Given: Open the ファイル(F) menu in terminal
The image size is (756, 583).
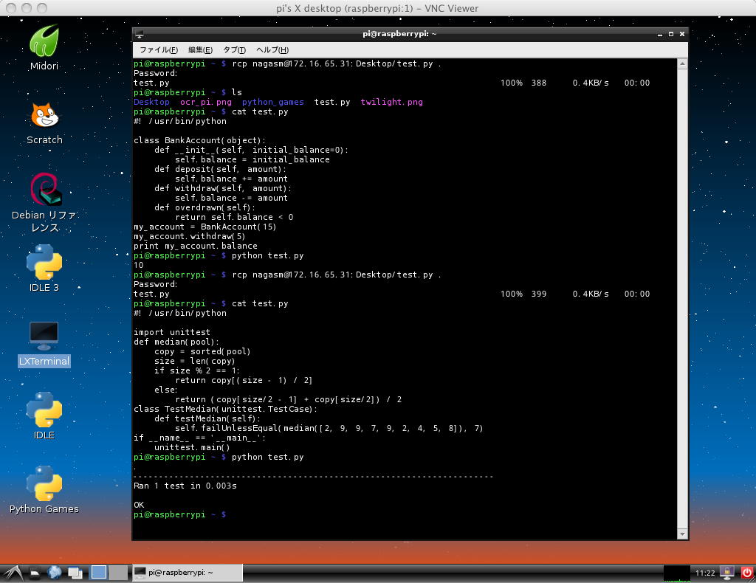Looking at the screenshot, I should tap(158, 50).
